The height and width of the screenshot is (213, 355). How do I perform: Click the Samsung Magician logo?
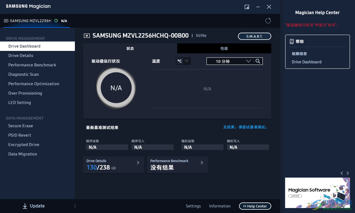click(28, 6)
